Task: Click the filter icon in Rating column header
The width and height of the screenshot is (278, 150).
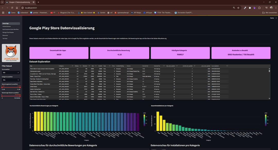Action: click(80, 66)
